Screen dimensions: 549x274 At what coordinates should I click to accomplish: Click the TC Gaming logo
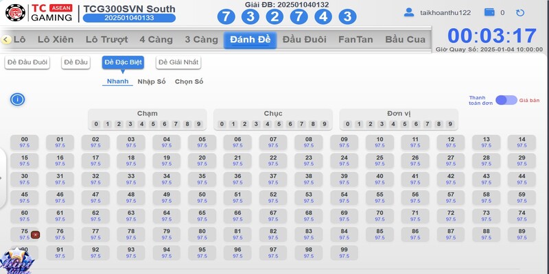click(38, 12)
